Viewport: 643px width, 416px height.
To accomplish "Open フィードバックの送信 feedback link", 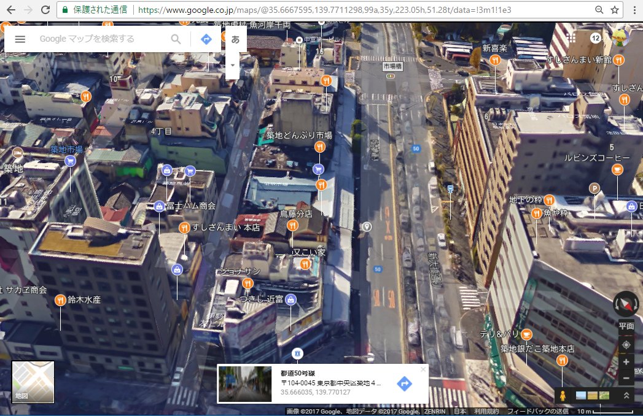I will tap(537, 411).
